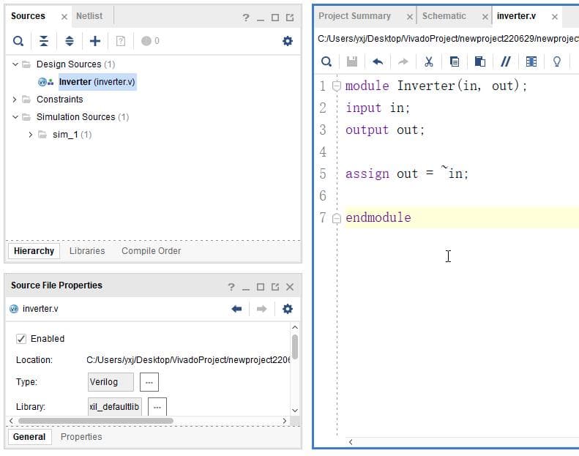Copy the selected text in the editor
The width and height of the screenshot is (579, 456).
pos(454,61)
